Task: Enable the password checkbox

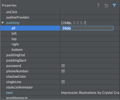Action: click(63, 66)
